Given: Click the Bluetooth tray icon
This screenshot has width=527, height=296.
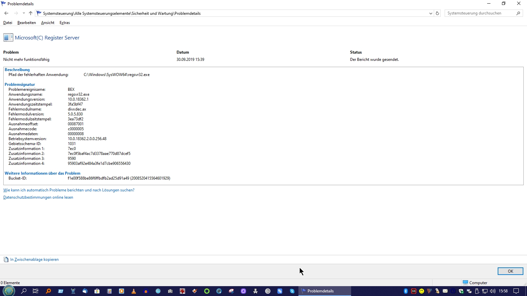Looking at the screenshot, I should (406, 291).
